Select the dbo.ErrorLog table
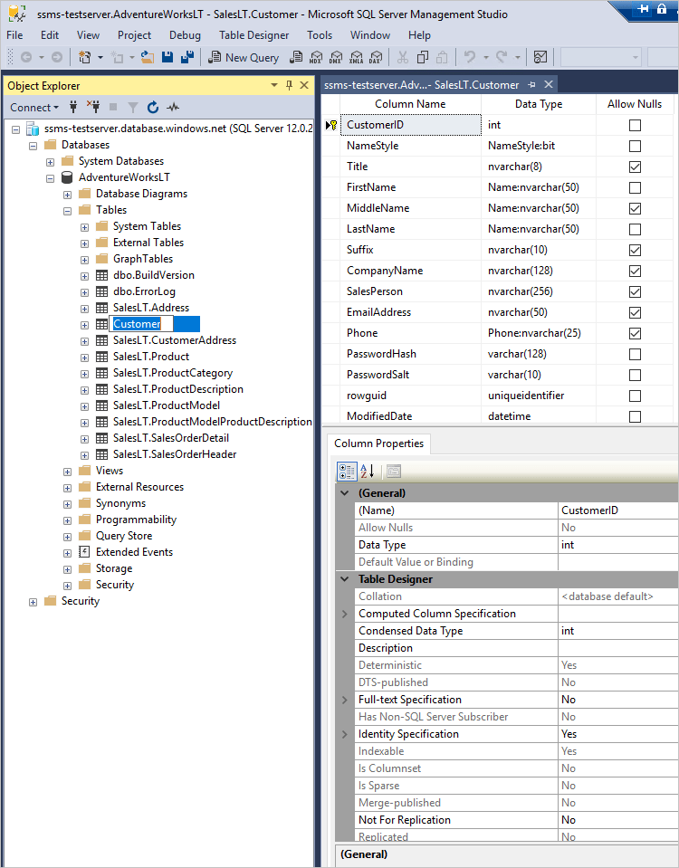The image size is (679, 868). pos(144,291)
